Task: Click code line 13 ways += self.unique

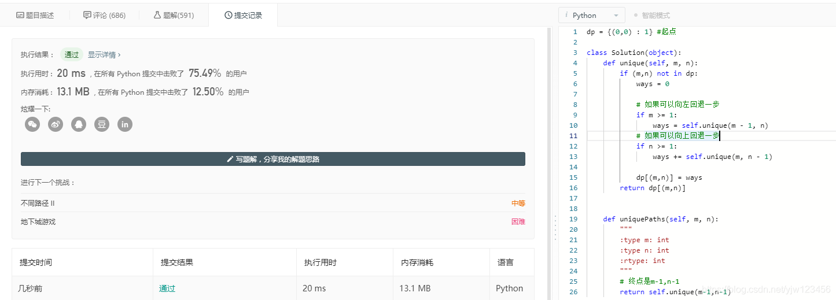Action: tap(712, 157)
